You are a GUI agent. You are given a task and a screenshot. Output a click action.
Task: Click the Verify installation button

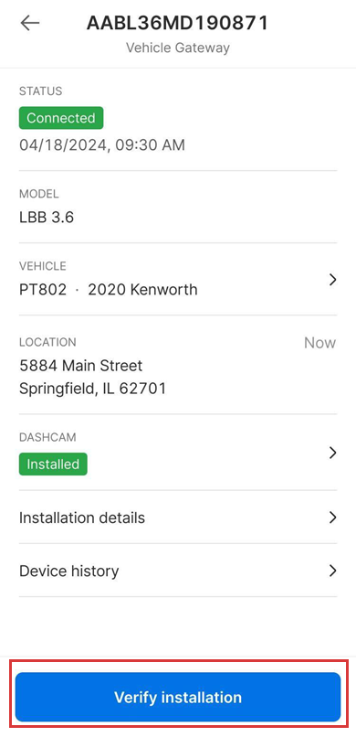178,697
